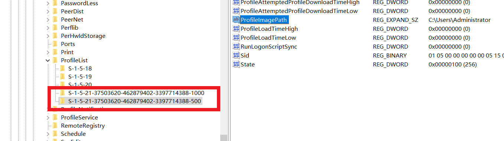Click the PeerNet folder icon

(x=55, y=19)
